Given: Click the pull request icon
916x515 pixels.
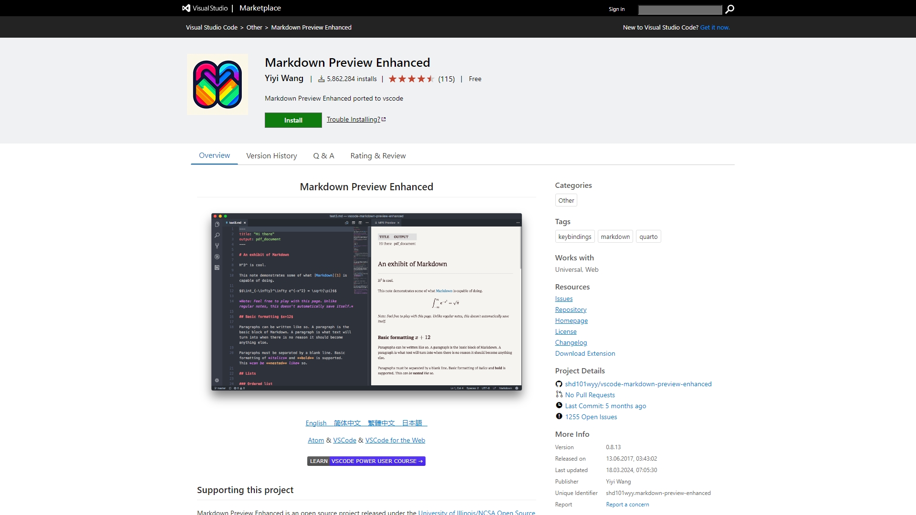Looking at the screenshot, I should pos(559,394).
